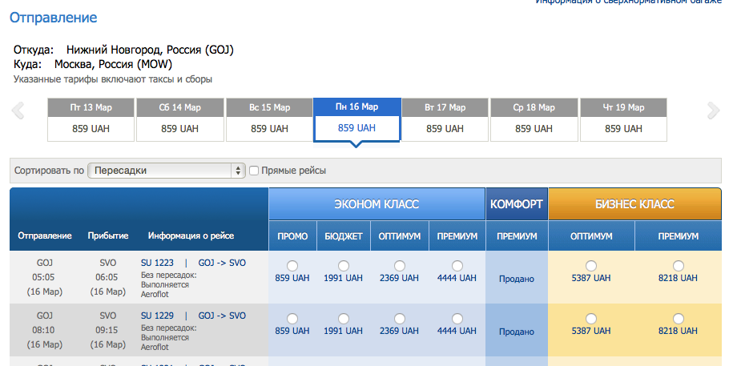Open the 'Сортировать по' Пересадки dropdown

[x=166, y=171]
